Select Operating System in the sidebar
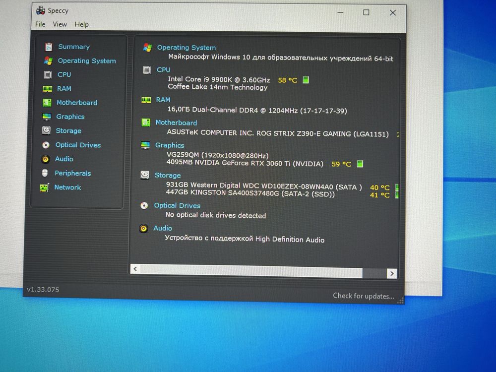496x372 pixels. pyautogui.click(x=87, y=61)
